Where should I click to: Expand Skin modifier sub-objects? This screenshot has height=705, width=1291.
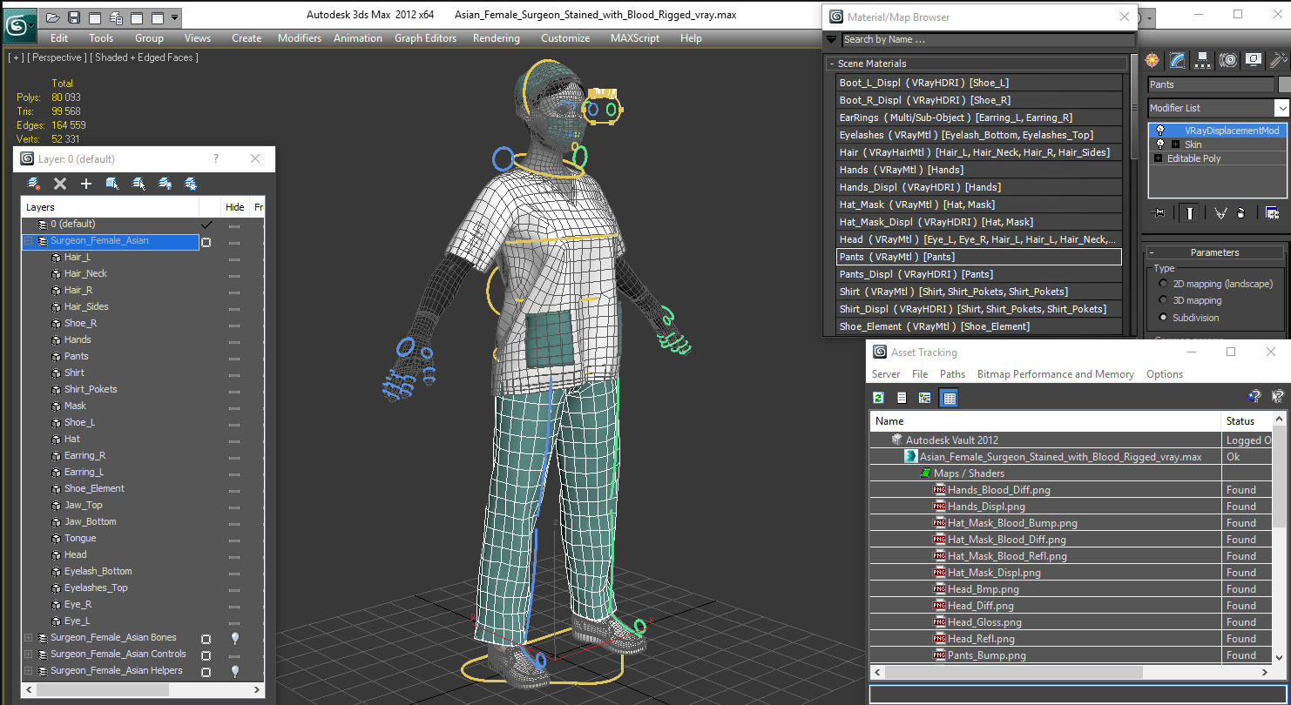coord(1175,144)
